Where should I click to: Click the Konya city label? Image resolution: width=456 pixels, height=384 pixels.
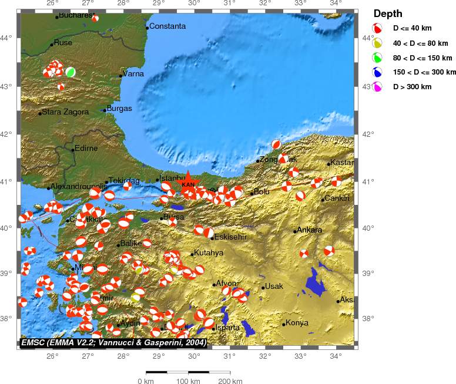pyautogui.click(x=297, y=323)
